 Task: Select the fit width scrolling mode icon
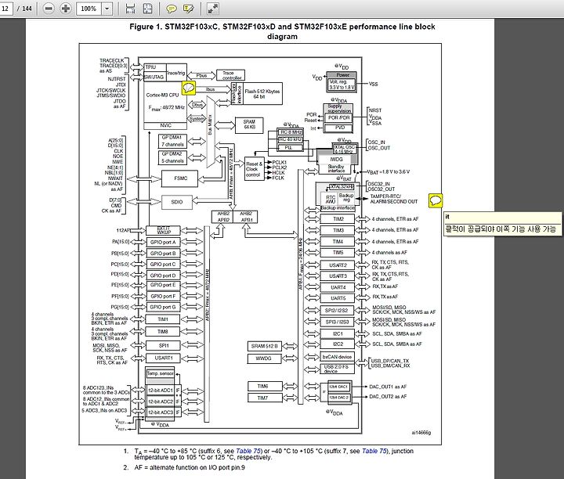tap(130, 9)
